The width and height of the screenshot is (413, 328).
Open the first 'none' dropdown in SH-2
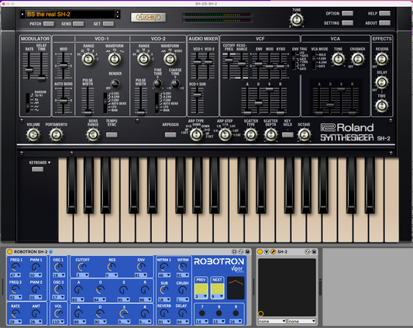(272, 321)
